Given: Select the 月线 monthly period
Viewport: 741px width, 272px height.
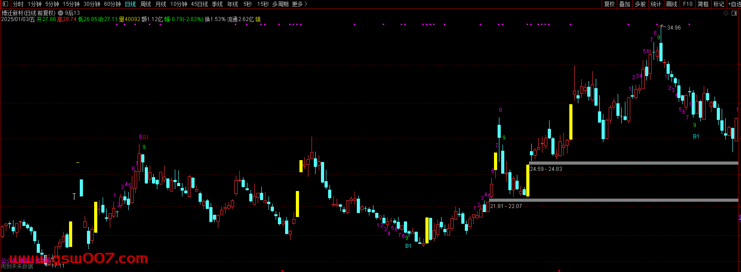Looking at the screenshot, I should pyautogui.click(x=160, y=4).
